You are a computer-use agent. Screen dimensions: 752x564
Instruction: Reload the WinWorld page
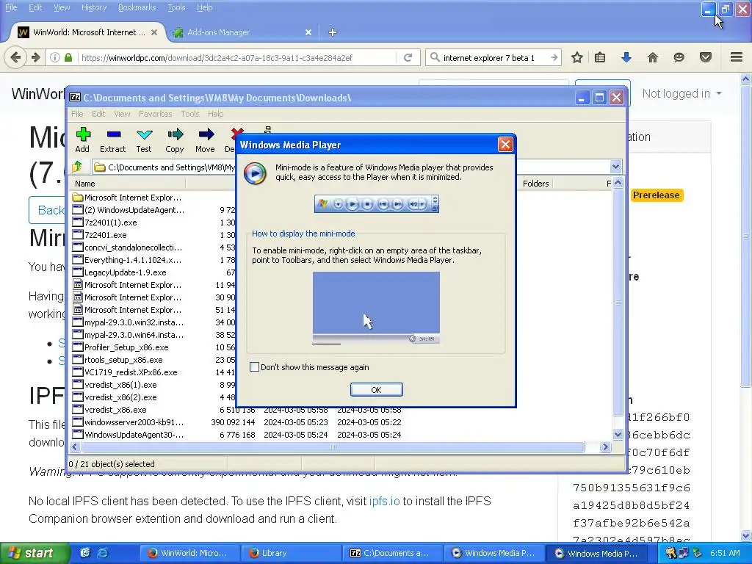(x=408, y=57)
